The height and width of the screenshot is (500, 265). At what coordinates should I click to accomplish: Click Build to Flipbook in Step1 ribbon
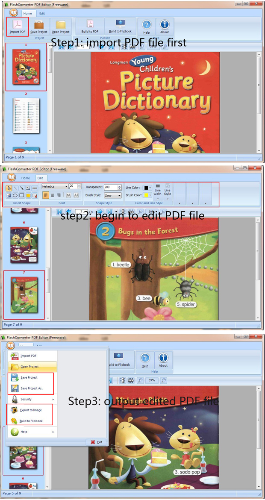tap(120, 26)
